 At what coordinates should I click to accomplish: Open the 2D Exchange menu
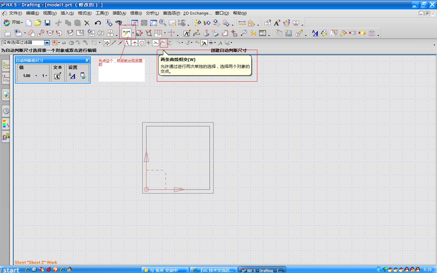tap(198, 13)
